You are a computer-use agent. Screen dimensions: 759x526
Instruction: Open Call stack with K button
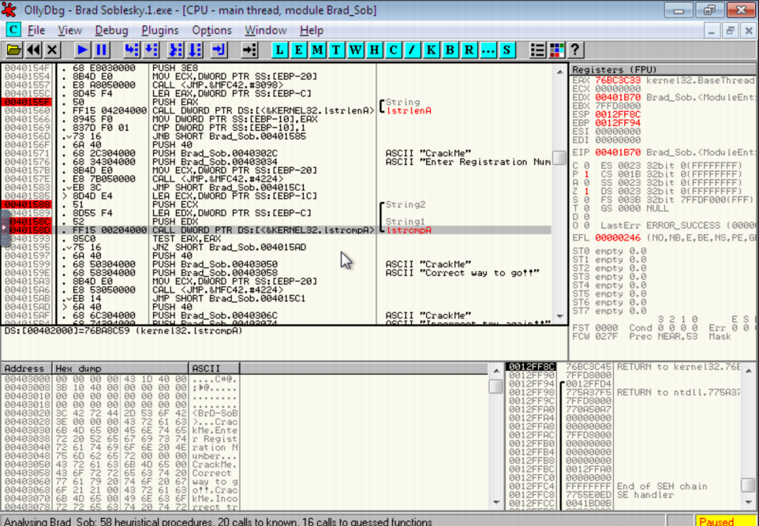click(x=430, y=50)
